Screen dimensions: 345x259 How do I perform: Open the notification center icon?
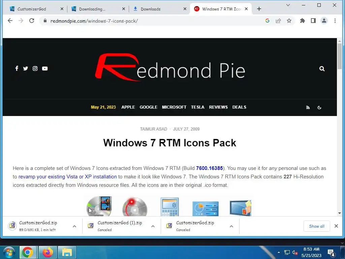click(x=331, y=252)
